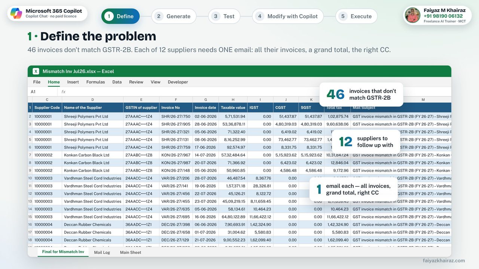Open the Data ribbon tab
Viewport: 479px width, 269px height.
(x=117, y=82)
